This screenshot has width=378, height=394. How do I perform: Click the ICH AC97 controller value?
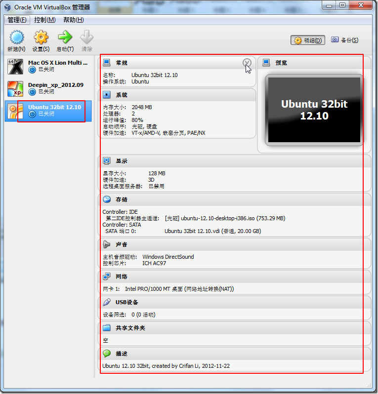pos(154,263)
